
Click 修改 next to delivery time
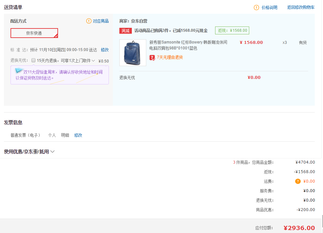point(105,50)
